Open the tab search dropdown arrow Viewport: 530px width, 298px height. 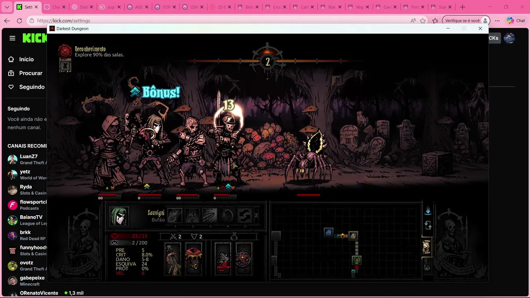tap(7, 7)
